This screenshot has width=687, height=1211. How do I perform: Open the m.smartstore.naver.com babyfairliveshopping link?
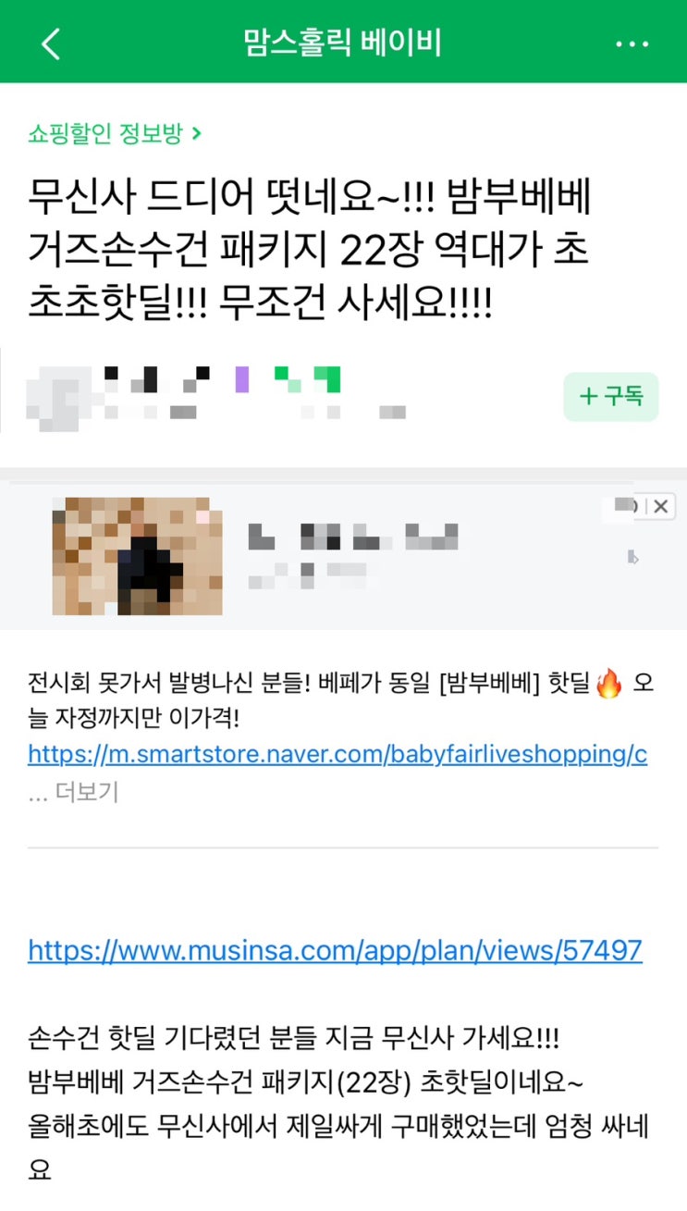pos(337,754)
